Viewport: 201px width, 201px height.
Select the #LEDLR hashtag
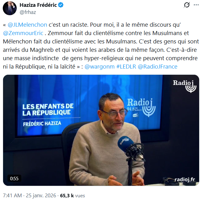126,67
